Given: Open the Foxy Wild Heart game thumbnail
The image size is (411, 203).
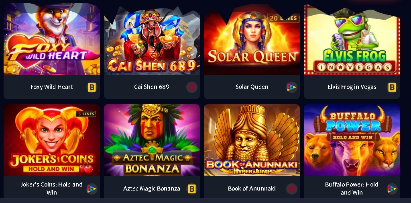Looking at the screenshot, I should point(52,39).
